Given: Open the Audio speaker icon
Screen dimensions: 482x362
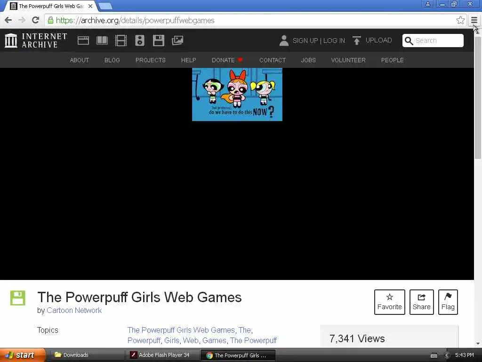Looking at the screenshot, I should click(139, 41).
